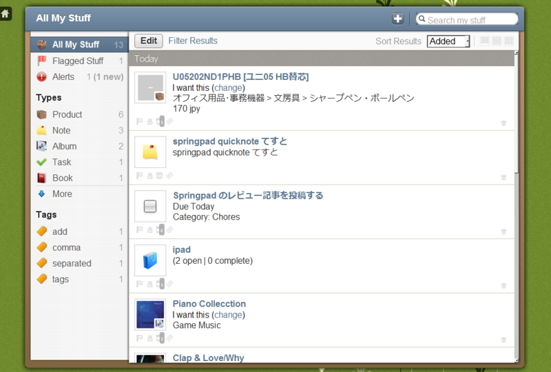Filter by Book type
The height and width of the screenshot is (372, 551).
coord(79,178)
